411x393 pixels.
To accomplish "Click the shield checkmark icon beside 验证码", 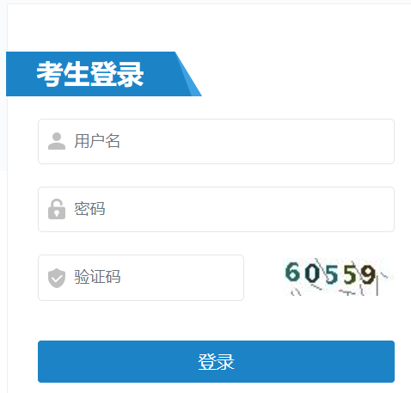I will tap(57, 278).
